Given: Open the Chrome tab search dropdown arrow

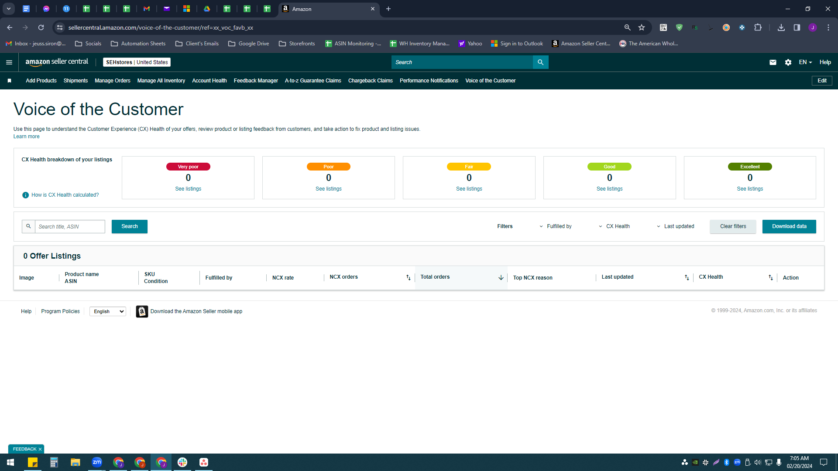Looking at the screenshot, I should [8, 9].
